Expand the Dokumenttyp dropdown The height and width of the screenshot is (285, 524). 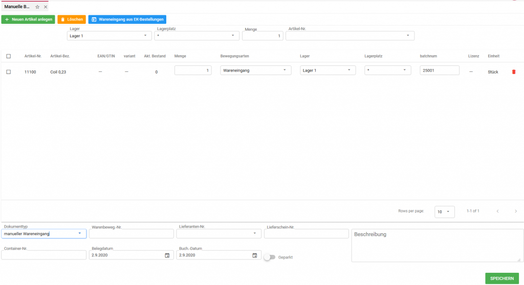tap(79, 234)
